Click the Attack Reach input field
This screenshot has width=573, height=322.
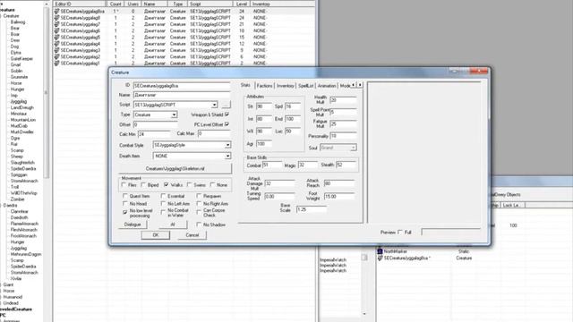pos(339,183)
